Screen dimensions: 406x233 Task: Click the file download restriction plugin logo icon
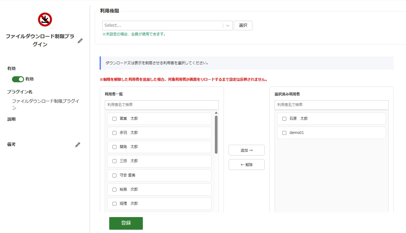45,20
